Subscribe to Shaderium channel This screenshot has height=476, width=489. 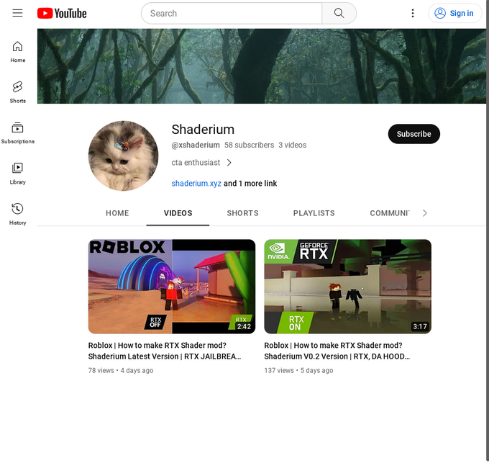point(413,134)
